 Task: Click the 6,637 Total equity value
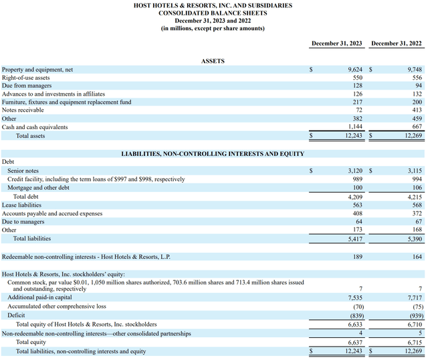click(355, 343)
